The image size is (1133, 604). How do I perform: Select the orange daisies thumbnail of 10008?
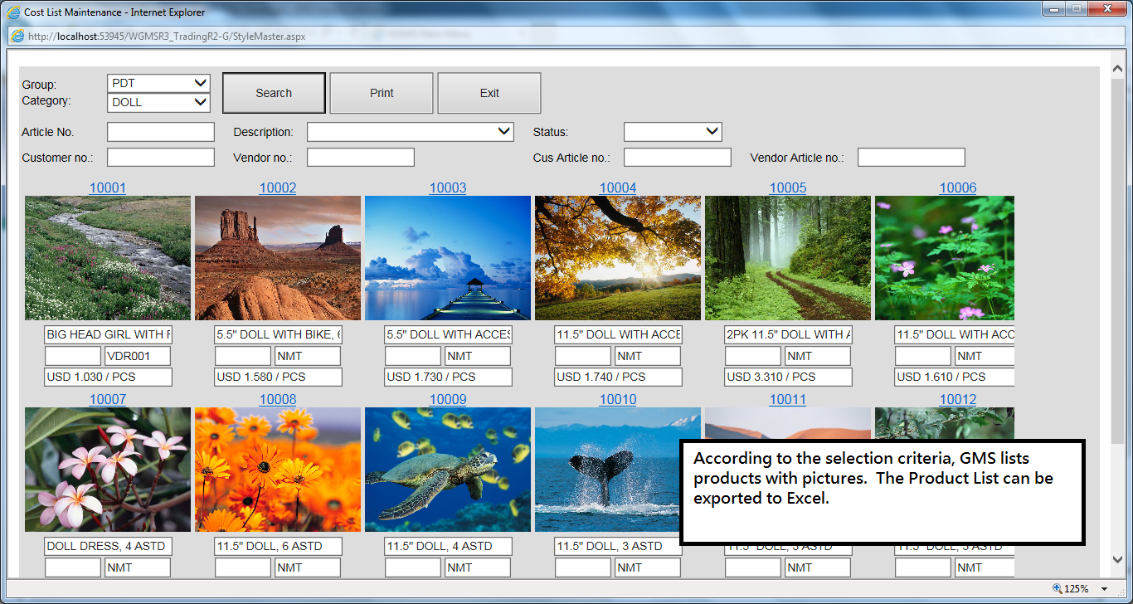point(278,470)
